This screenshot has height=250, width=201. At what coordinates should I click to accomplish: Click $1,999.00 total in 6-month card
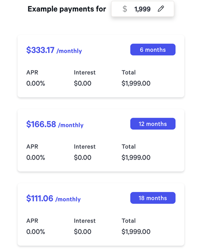(x=136, y=84)
